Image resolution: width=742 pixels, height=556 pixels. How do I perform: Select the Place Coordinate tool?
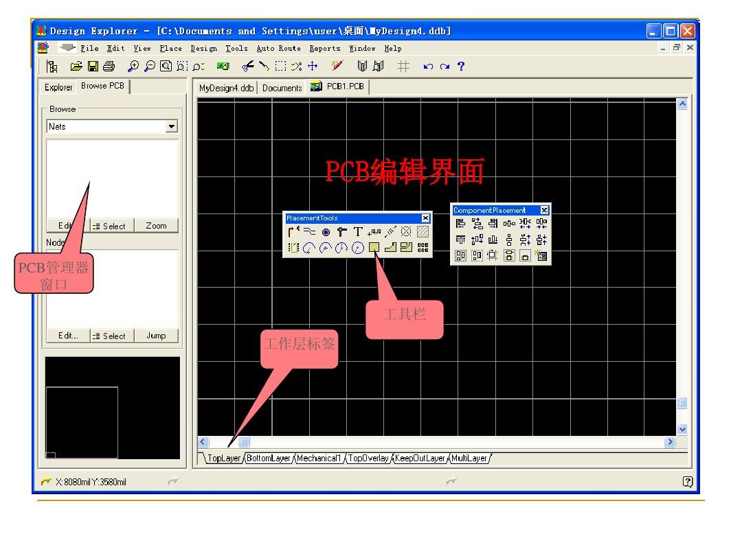point(374,232)
